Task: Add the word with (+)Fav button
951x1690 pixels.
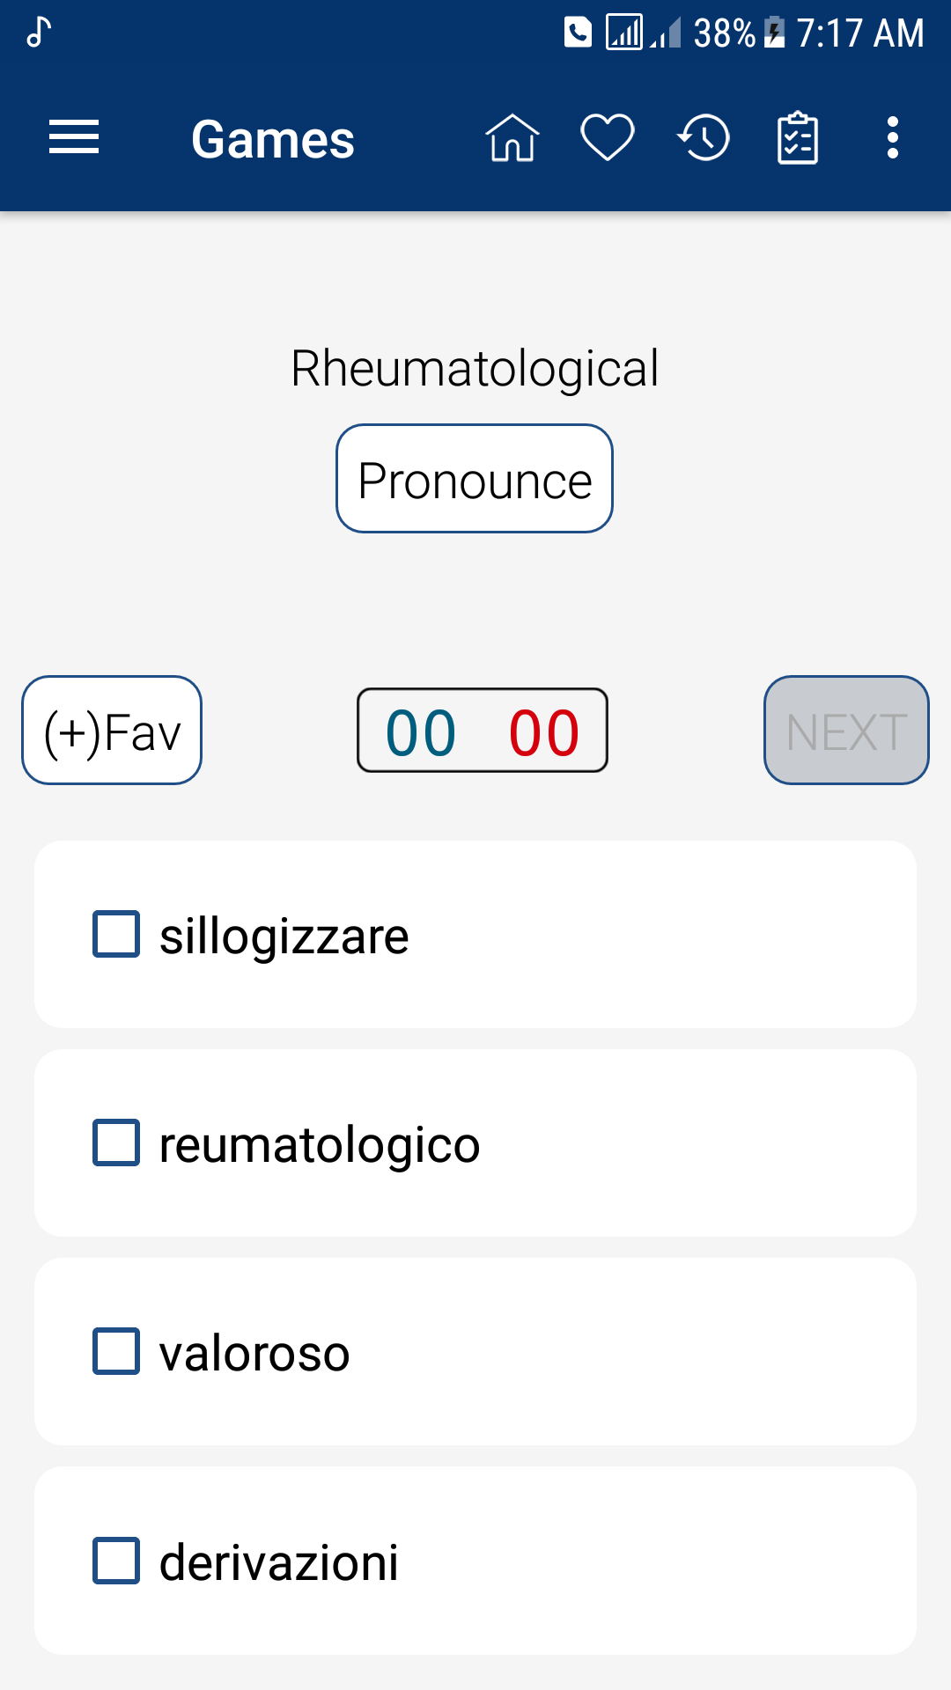Action: pyautogui.click(x=112, y=731)
